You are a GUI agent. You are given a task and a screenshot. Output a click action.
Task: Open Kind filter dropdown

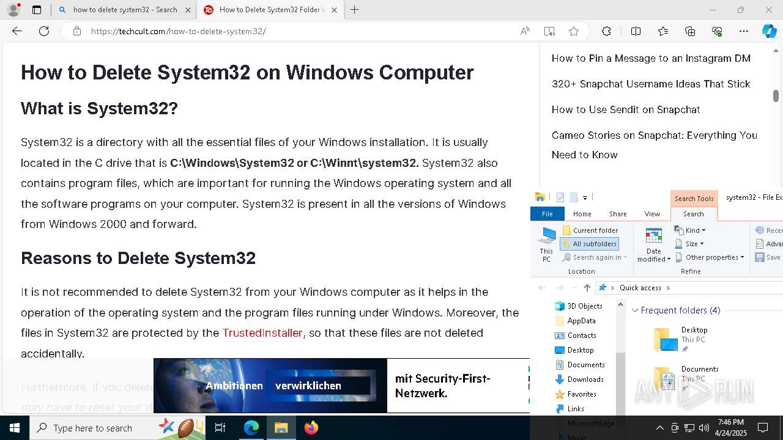tap(690, 230)
